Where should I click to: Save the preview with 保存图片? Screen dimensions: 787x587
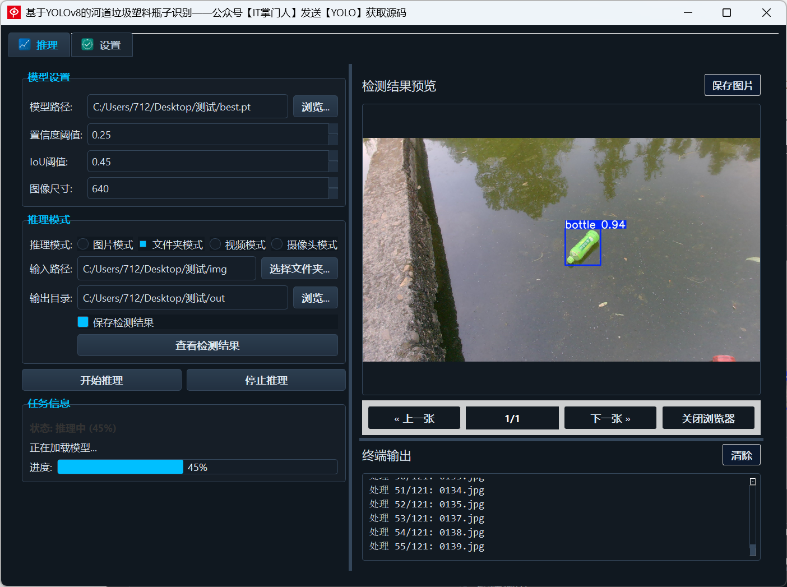(x=733, y=85)
